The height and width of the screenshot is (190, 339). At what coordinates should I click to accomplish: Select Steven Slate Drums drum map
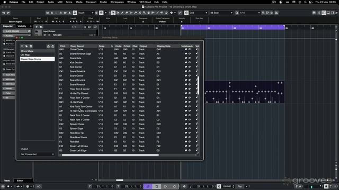coord(37,59)
